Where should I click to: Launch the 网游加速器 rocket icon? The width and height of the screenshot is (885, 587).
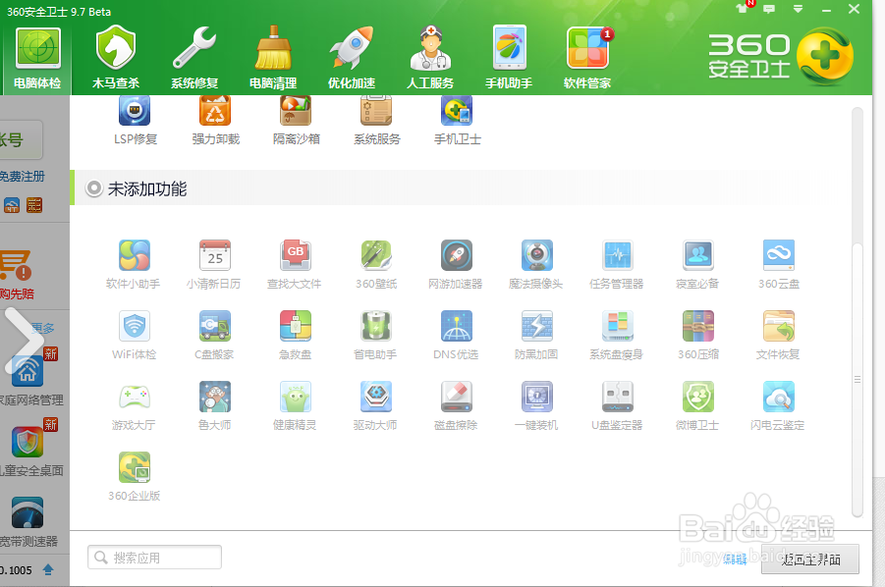click(456, 255)
